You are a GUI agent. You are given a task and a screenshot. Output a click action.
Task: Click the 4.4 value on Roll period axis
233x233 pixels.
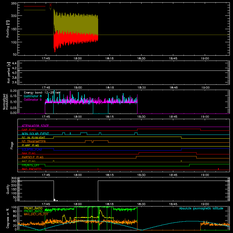pyautogui.click(x=14, y=63)
